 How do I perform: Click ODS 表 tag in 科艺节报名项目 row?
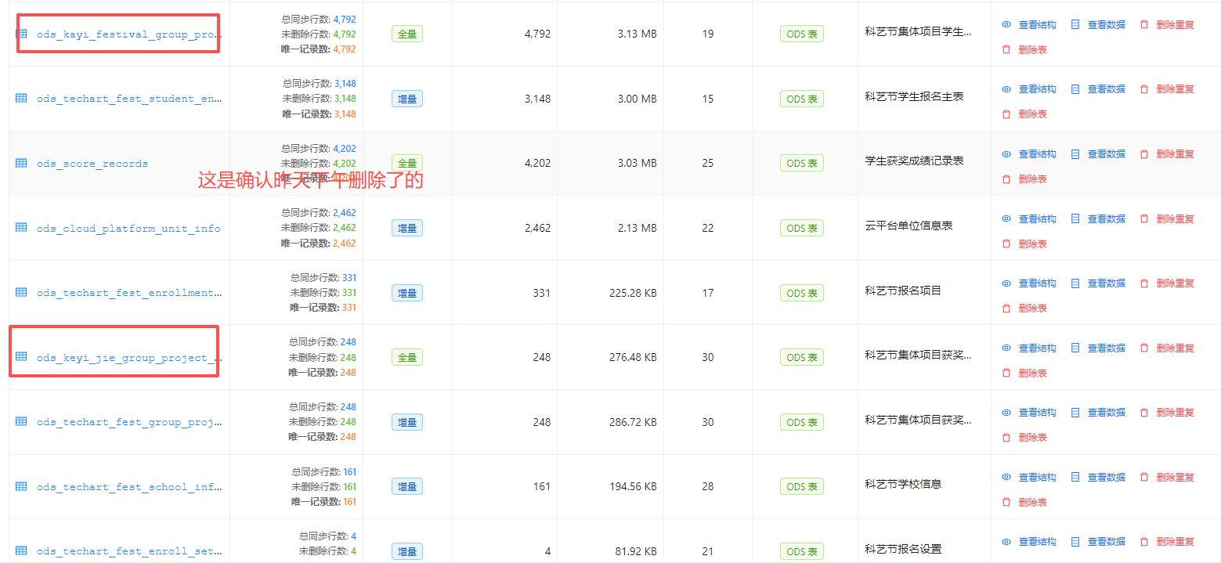(x=801, y=293)
